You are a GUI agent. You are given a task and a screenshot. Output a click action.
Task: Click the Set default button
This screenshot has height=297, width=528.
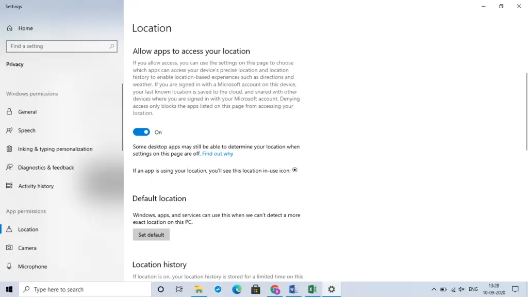coord(151,235)
